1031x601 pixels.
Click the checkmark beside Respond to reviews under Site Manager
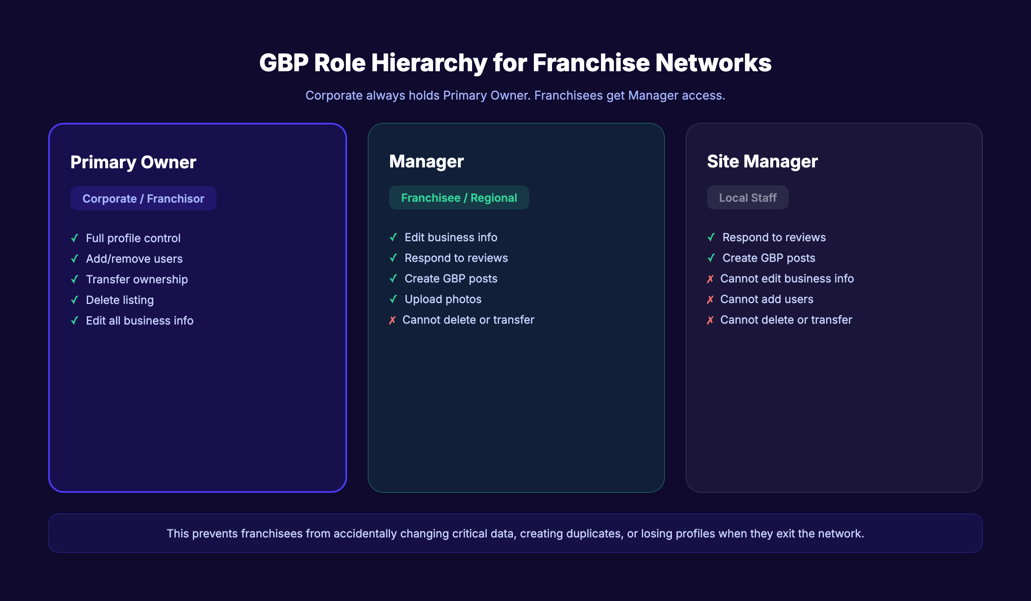click(712, 237)
